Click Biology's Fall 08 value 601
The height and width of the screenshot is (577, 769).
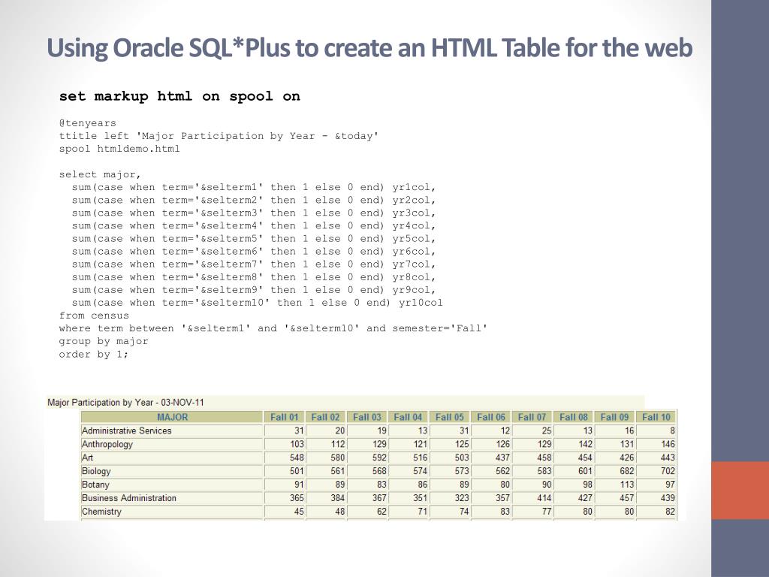[585, 471]
